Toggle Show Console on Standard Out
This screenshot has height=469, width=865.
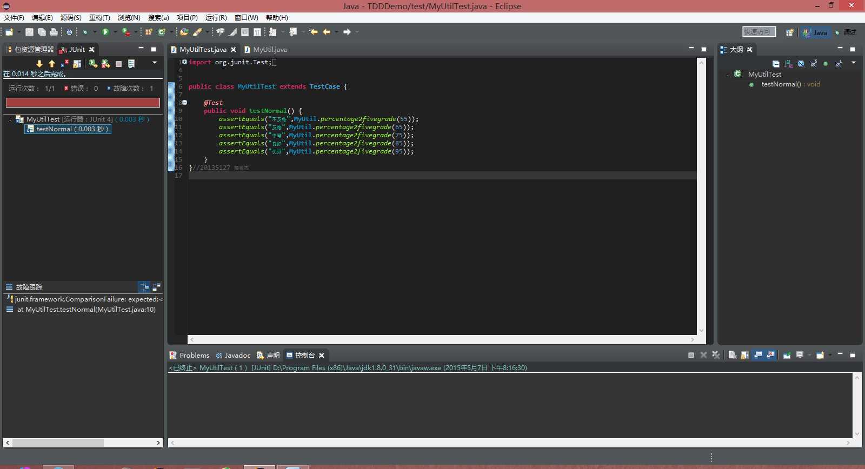click(x=758, y=355)
